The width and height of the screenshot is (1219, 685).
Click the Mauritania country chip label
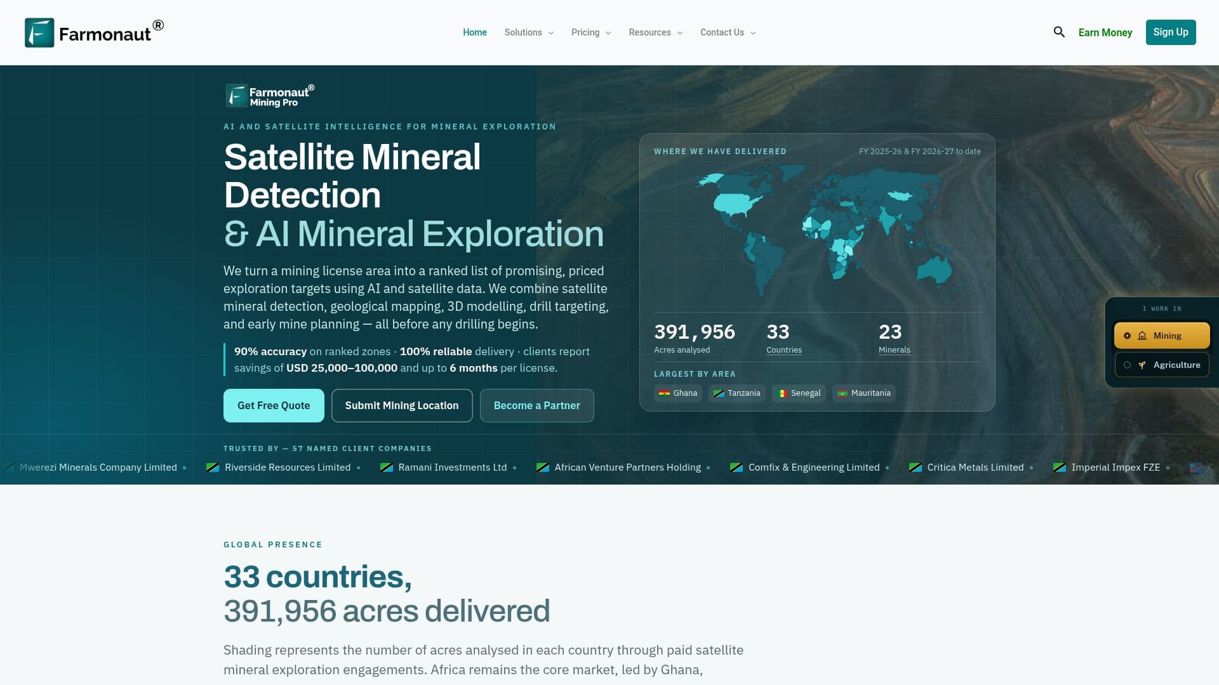point(871,393)
